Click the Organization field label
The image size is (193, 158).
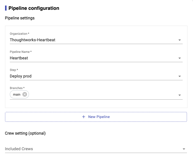coord(19,34)
